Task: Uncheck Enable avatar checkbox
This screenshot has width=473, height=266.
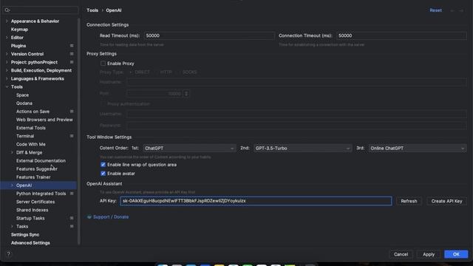Action: coord(103,174)
